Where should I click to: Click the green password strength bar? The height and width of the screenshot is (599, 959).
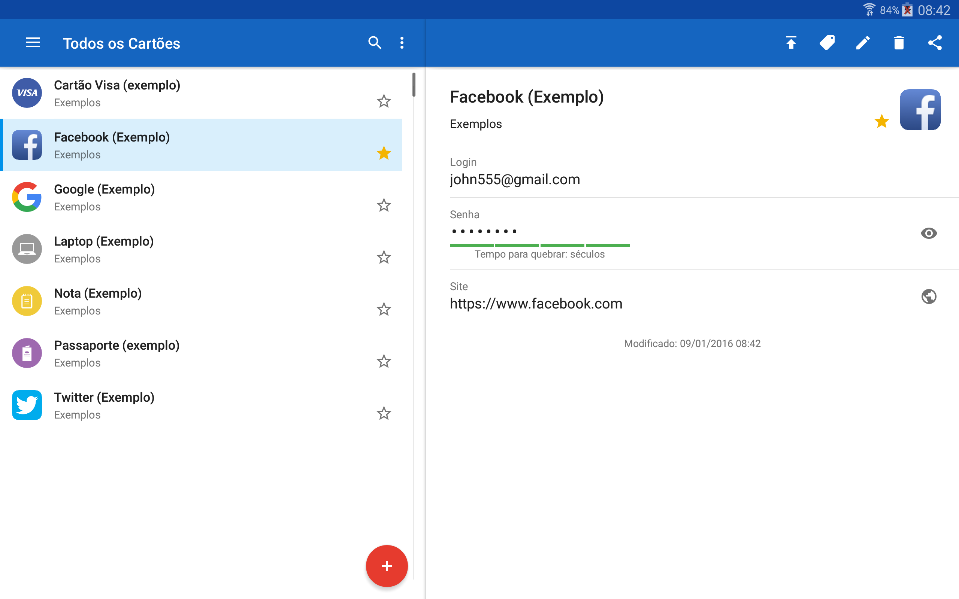tap(540, 245)
